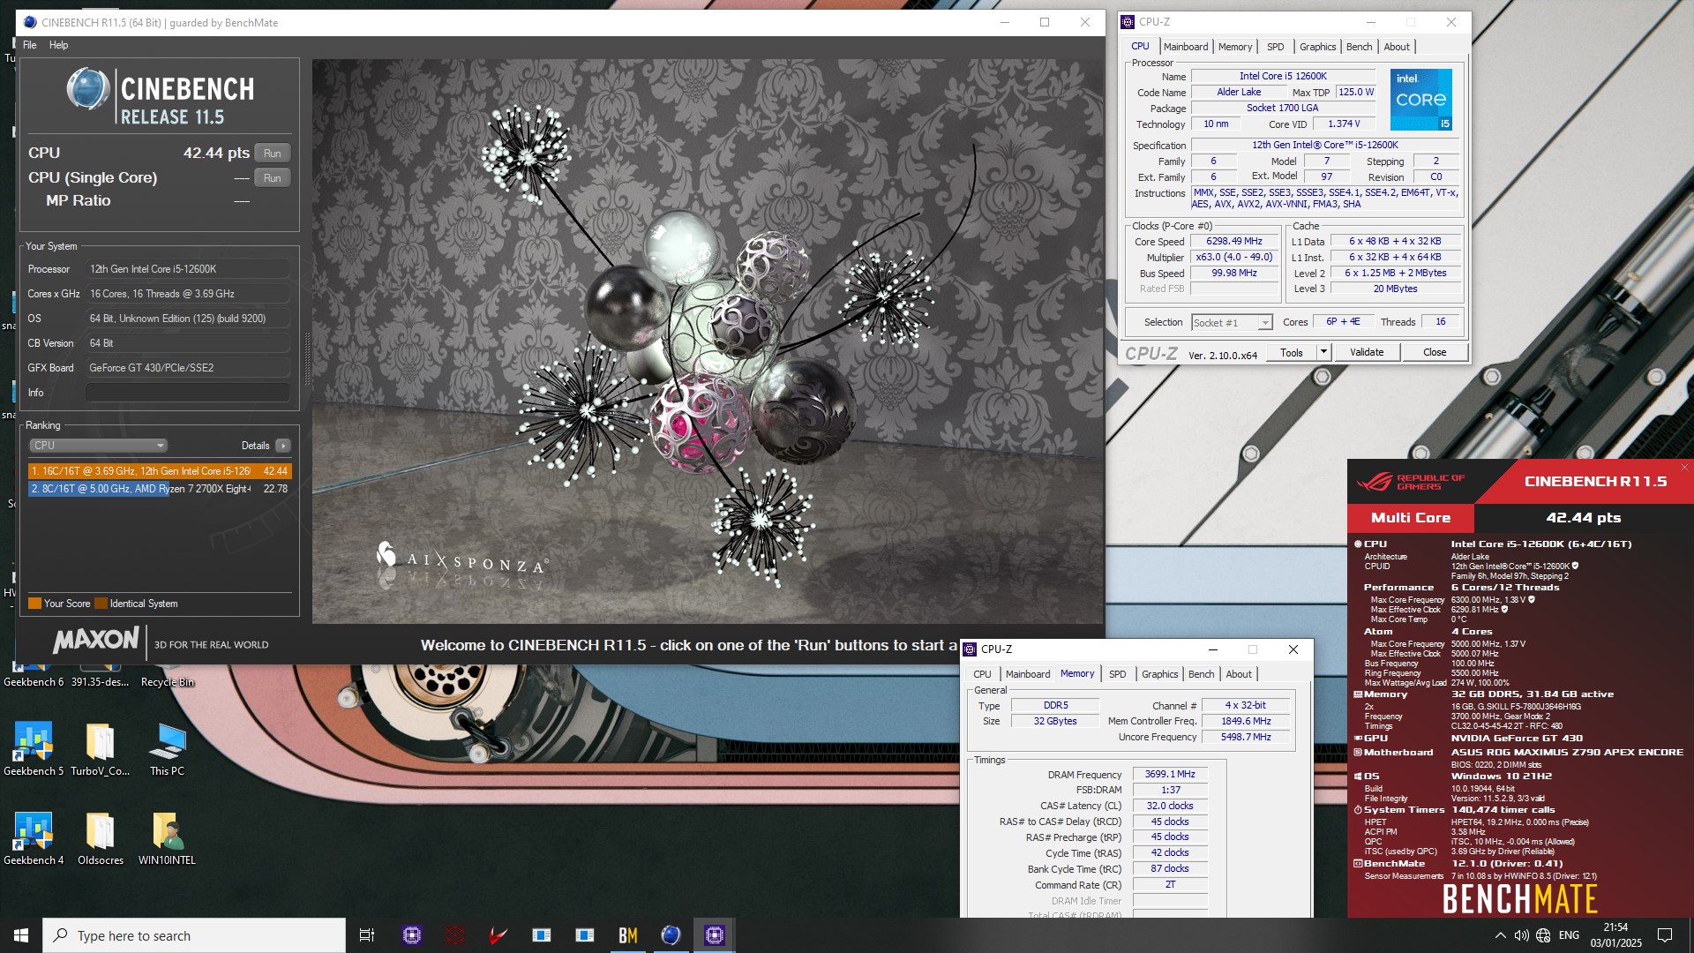Viewport: 1694px width, 953px height.
Task: Expand the Tools dropdown arrow in CPU-Z
Action: pyautogui.click(x=1323, y=352)
